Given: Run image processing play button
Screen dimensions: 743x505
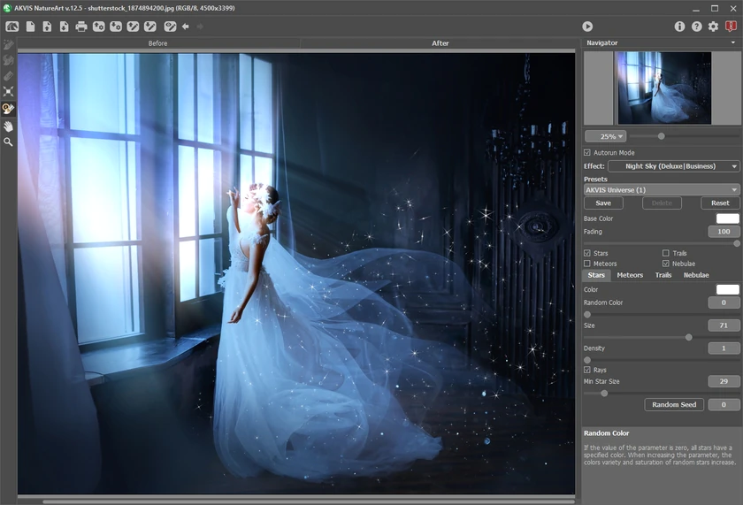Looking at the screenshot, I should point(587,27).
